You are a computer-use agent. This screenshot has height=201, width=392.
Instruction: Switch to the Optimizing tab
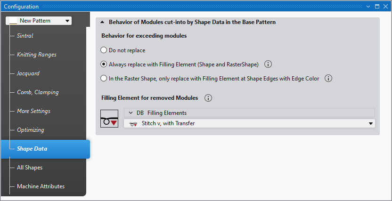(x=31, y=130)
